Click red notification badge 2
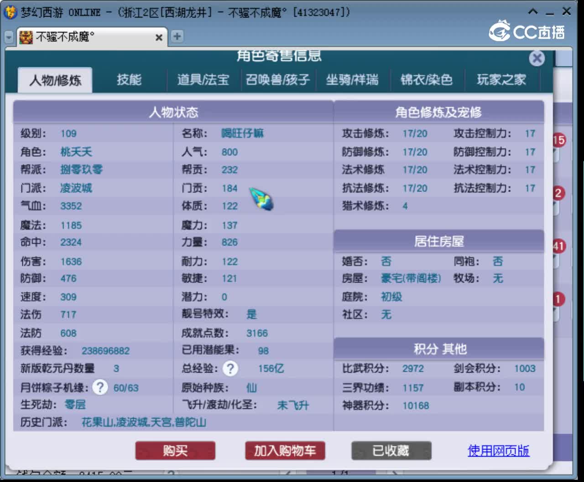584x482 pixels. click(559, 193)
